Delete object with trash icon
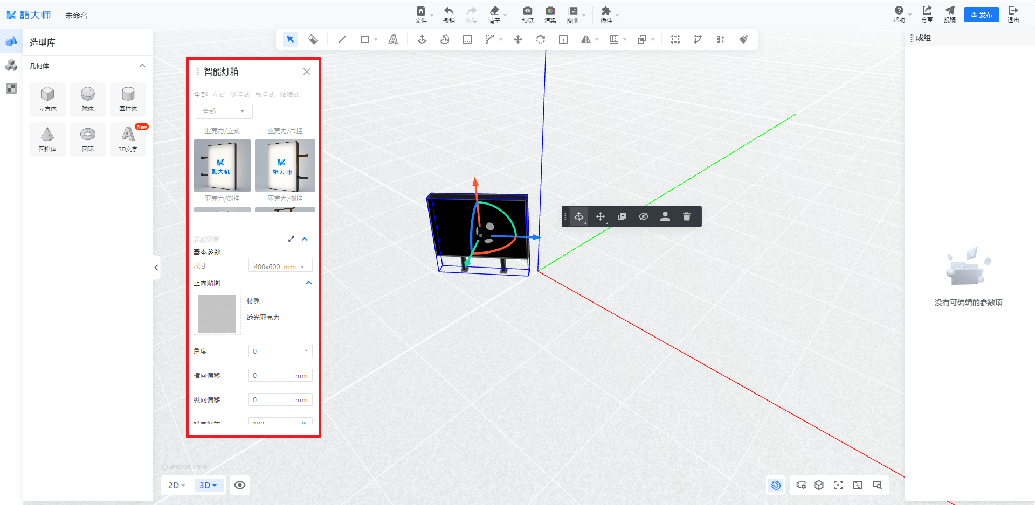The width and height of the screenshot is (1035, 505). click(x=687, y=216)
